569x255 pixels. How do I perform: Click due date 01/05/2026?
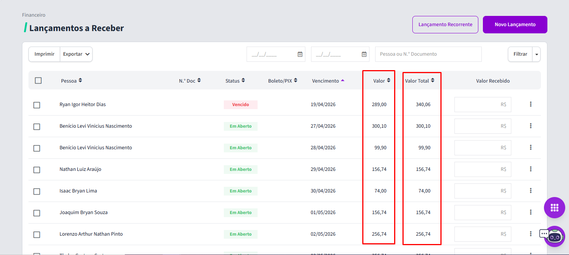coord(323,213)
